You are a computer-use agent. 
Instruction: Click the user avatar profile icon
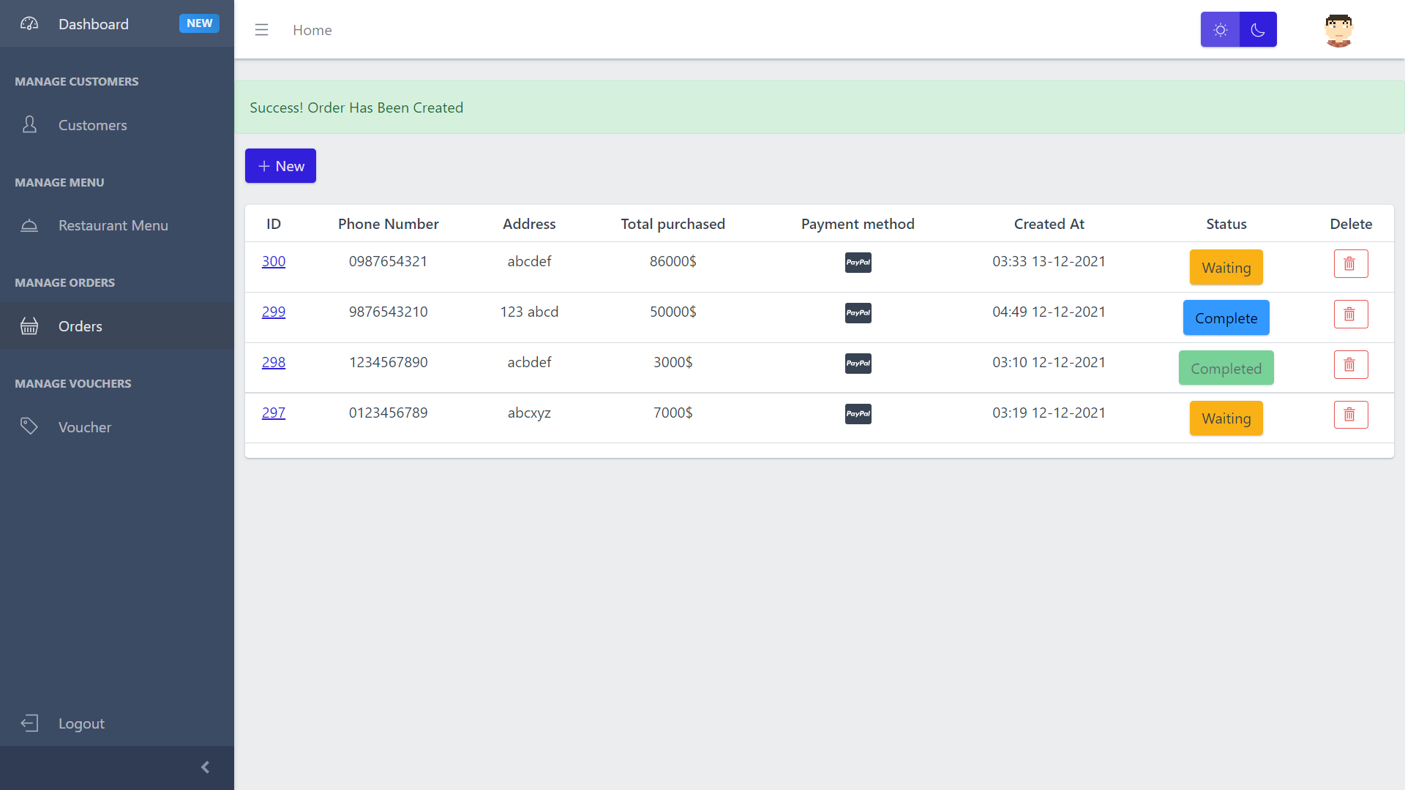[1339, 29]
